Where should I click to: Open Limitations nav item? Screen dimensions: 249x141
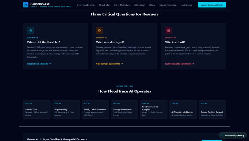186,5
